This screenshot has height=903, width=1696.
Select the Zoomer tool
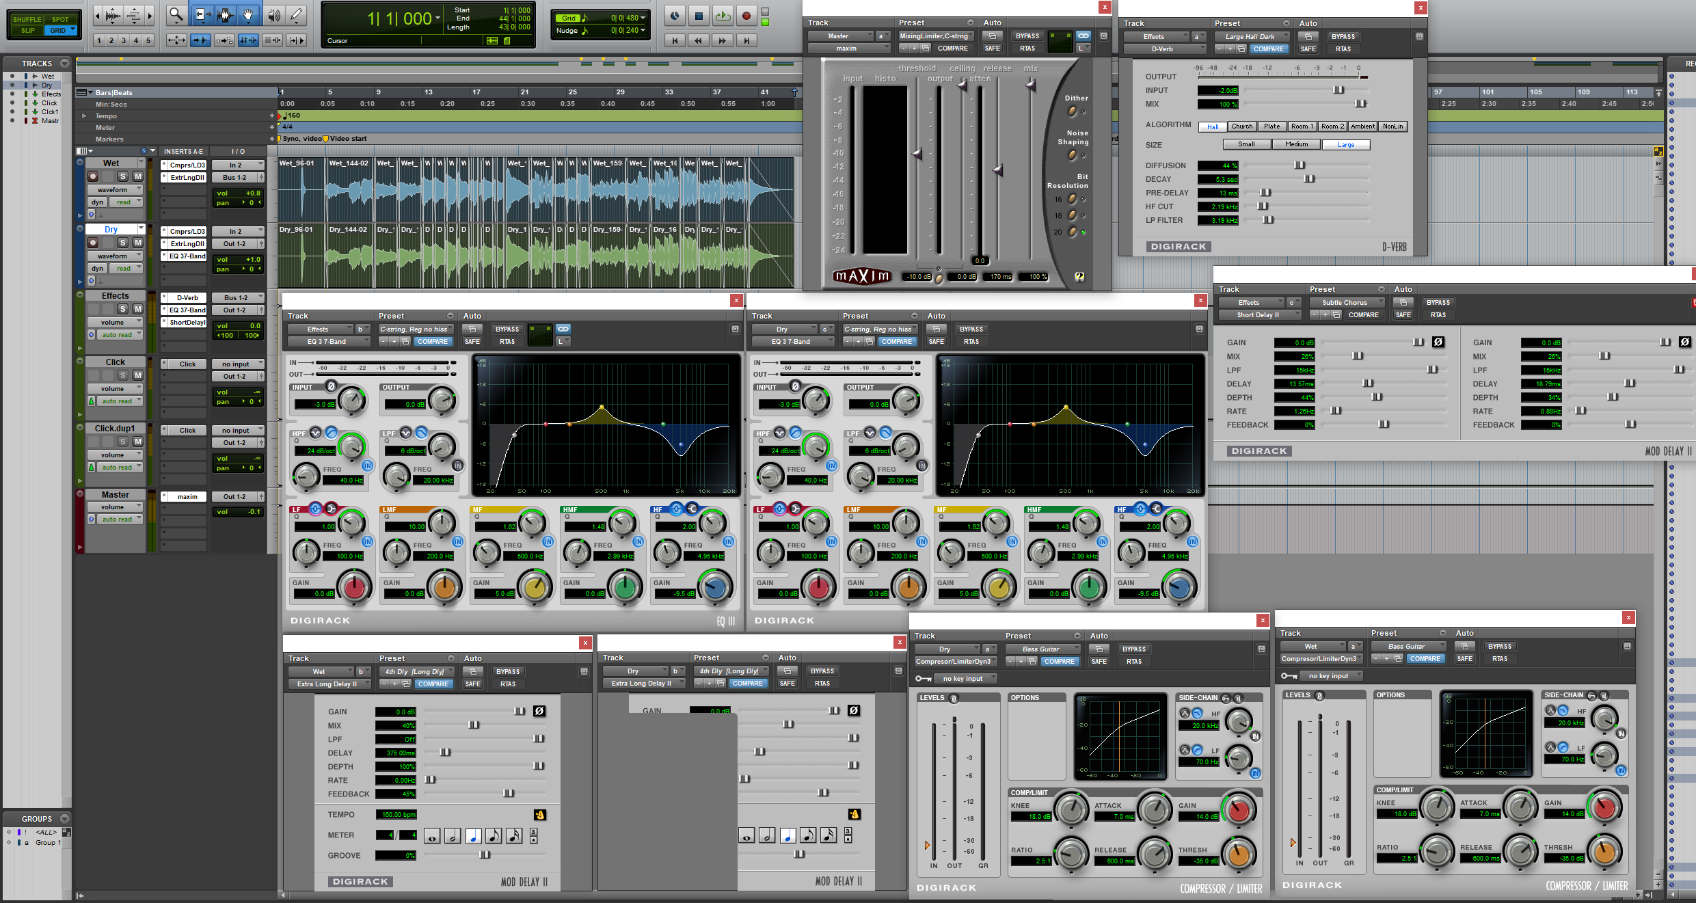pyautogui.click(x=176, y=14)
